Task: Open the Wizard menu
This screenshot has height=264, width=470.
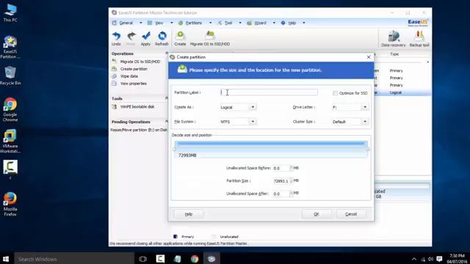Action: pyautogui.click(x=260, y=23)
